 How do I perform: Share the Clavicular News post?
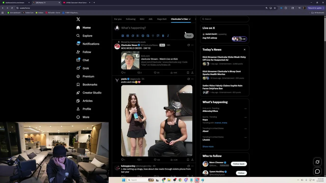tap(192, 73)
